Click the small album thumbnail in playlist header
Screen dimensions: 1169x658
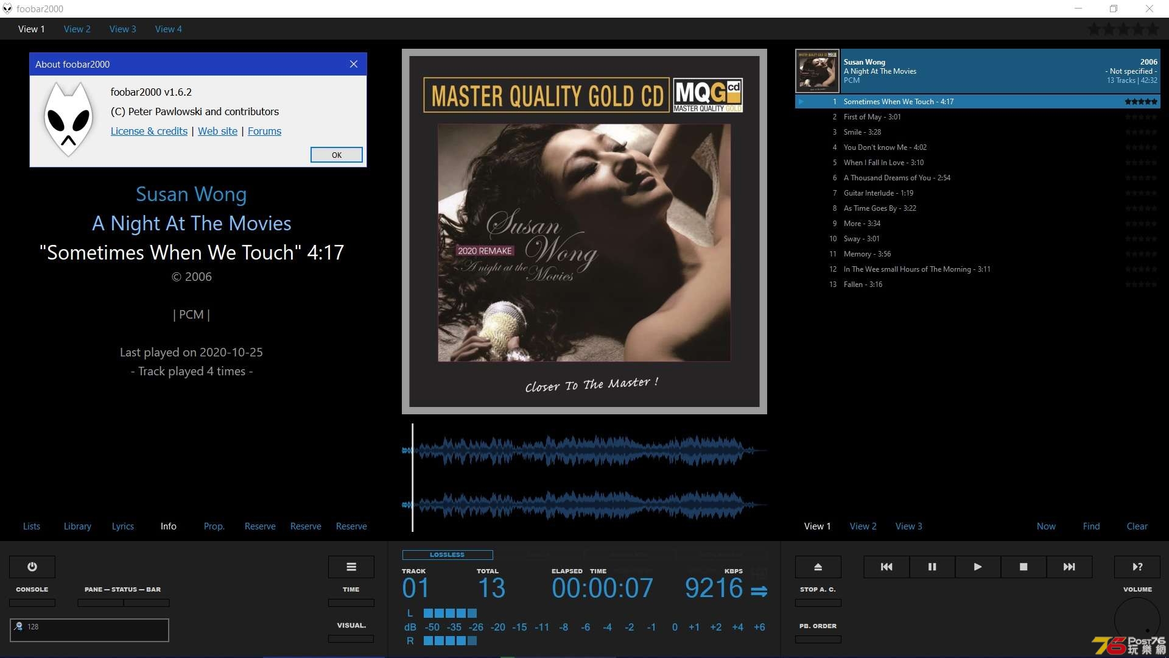818,71
